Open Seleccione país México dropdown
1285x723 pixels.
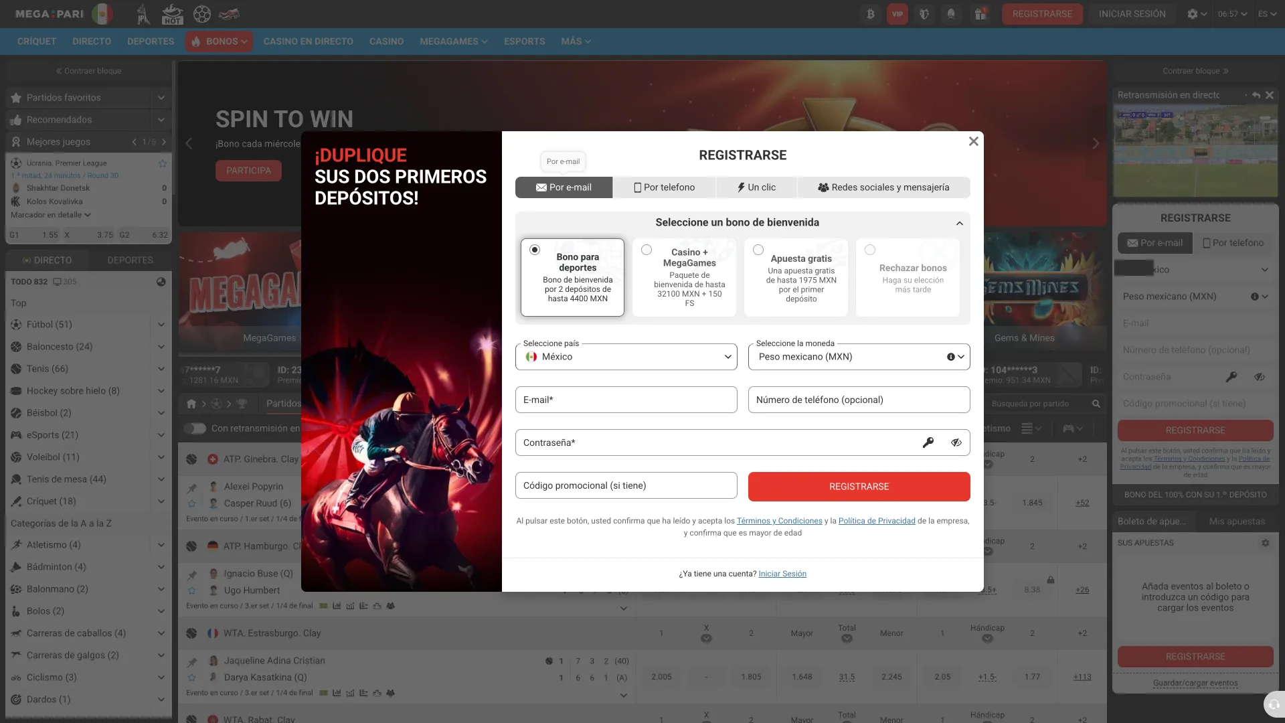click(626, 357)
